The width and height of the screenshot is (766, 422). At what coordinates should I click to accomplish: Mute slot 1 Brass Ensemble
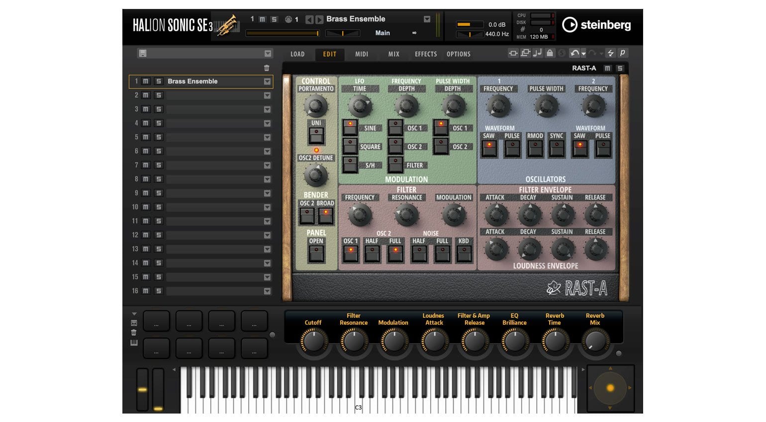146,81
